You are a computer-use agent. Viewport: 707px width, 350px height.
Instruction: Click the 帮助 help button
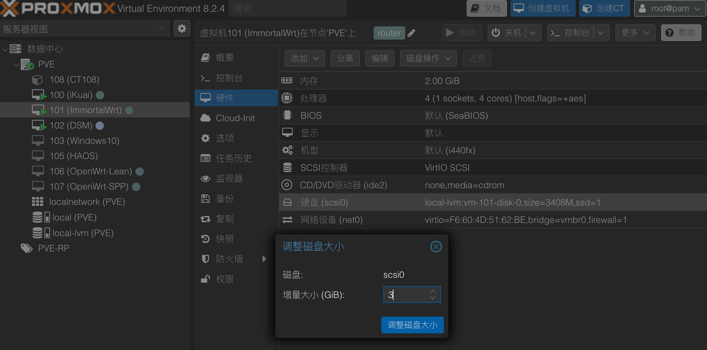(x=681, y=33)
